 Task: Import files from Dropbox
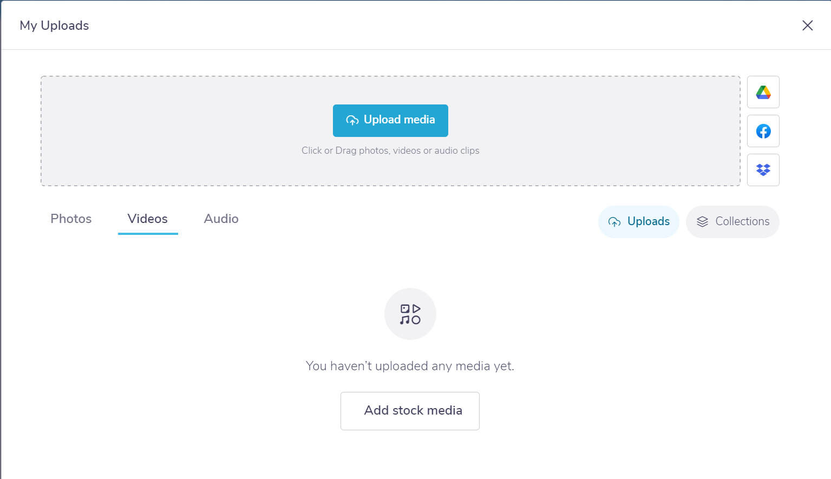coord(763,169)
